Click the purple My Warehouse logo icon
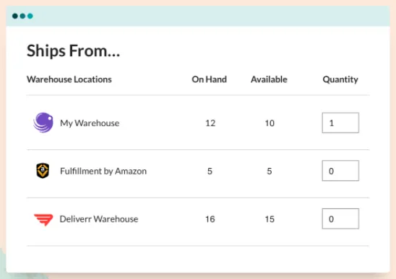 point(43,123)
